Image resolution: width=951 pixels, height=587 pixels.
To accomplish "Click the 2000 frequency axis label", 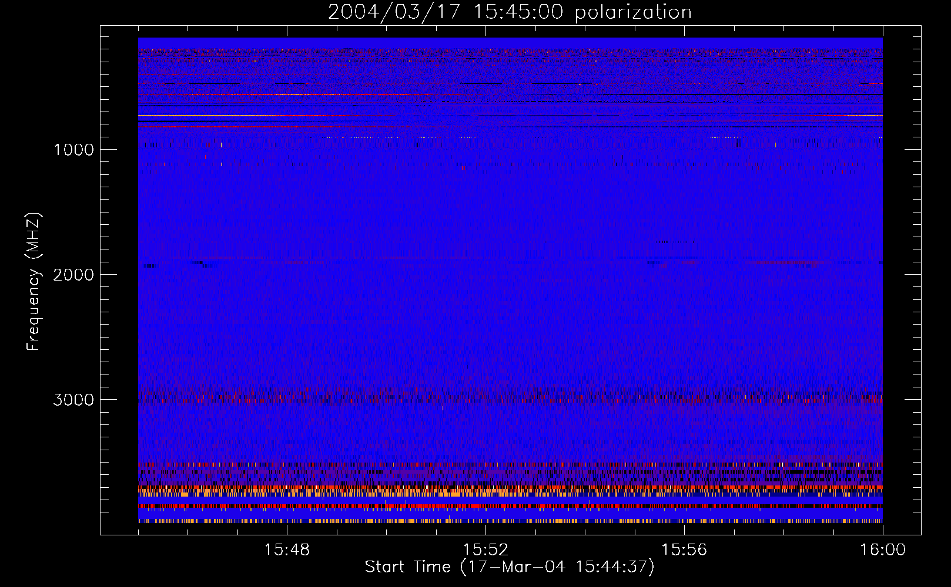I will click(73, 275).
